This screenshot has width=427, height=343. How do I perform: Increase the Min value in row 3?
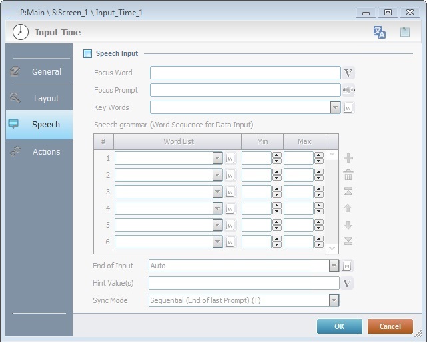[x=277, y=189]
